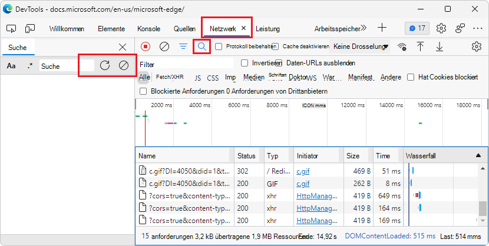Enable Cache deaktivieren checkbox
Viewport: 489px width, 246px height.
[275, 46]
